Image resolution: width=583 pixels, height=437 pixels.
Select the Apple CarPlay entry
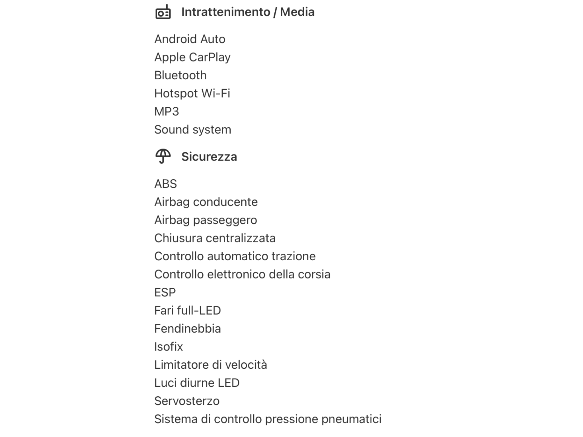point(192,57)
